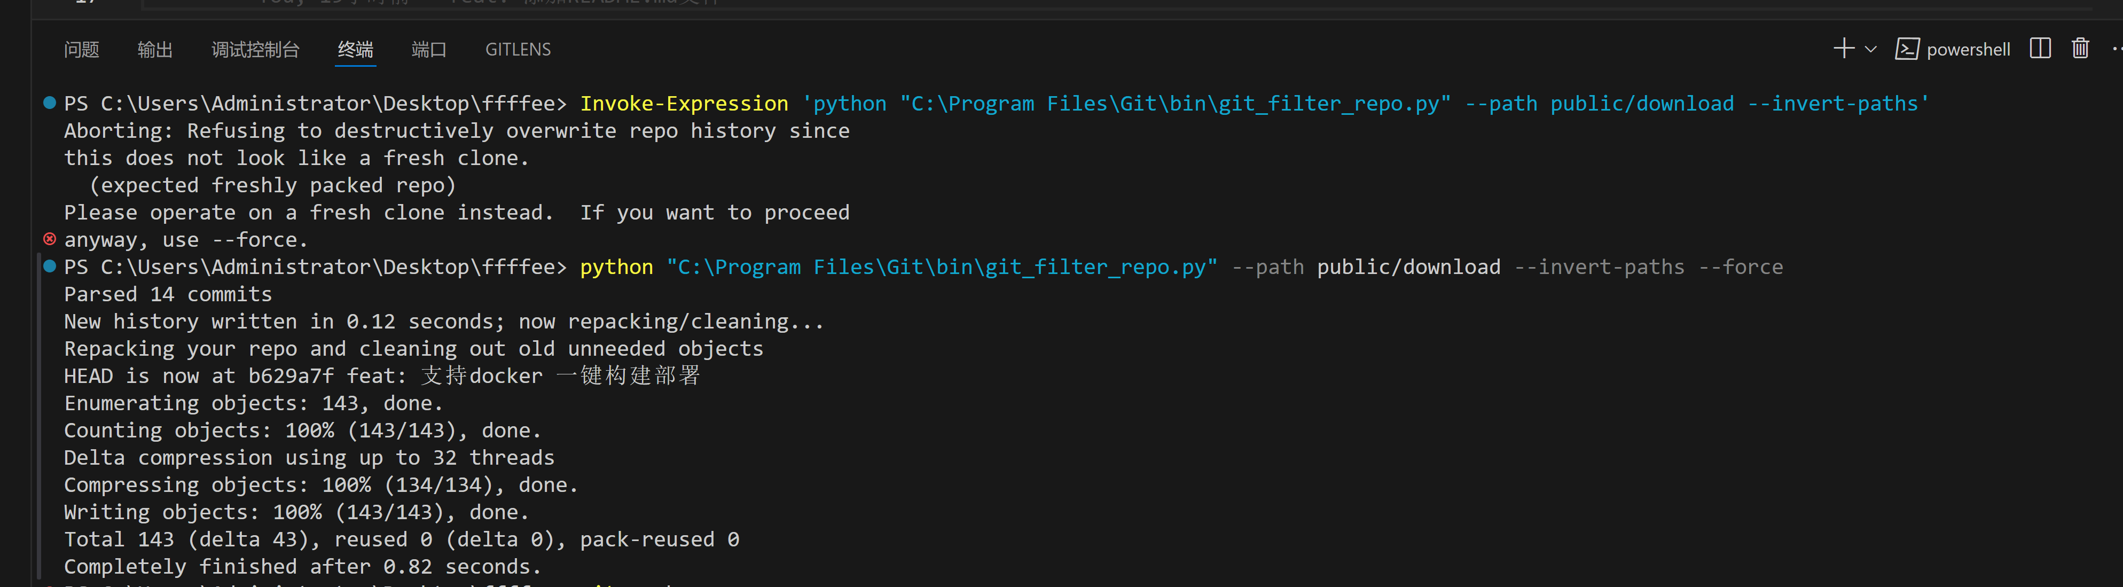Split the terminal with split icon
Screen dimensions: 2123x587
[x=2041, y=49]
